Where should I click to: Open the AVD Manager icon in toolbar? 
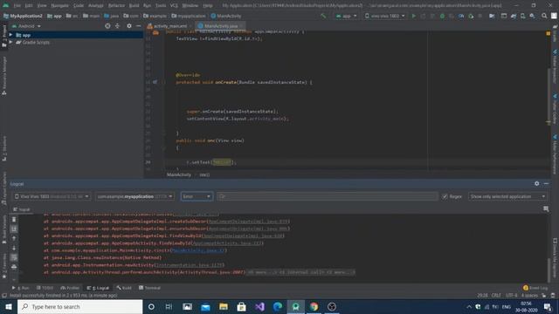[x=522, y=16]
